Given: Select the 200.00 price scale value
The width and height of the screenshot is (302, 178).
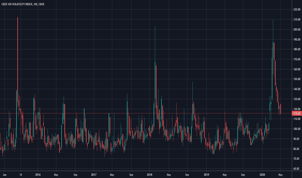Looking at the screenshot, I should pyautogui.click(x=297, y=29).
